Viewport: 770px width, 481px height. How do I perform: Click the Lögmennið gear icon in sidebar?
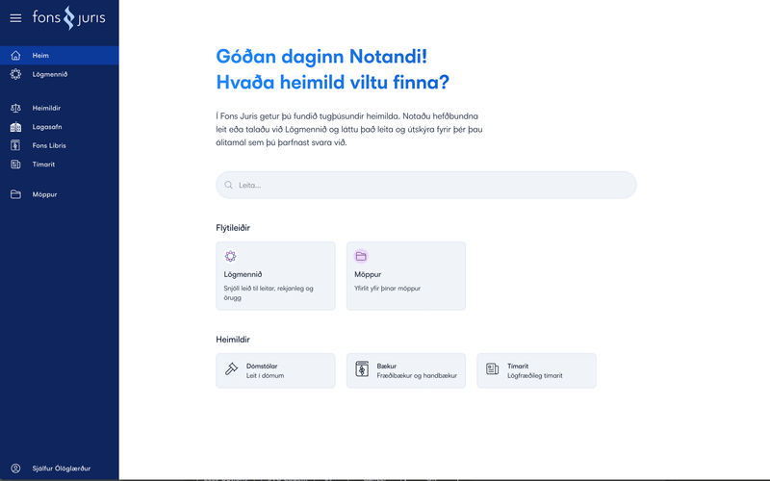[15, 74]
